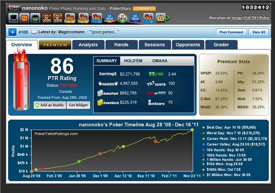The width and height of the screenshot is (275, 193).
Task: Click the RakeBack gold coins icon
Action: point(100,102)
